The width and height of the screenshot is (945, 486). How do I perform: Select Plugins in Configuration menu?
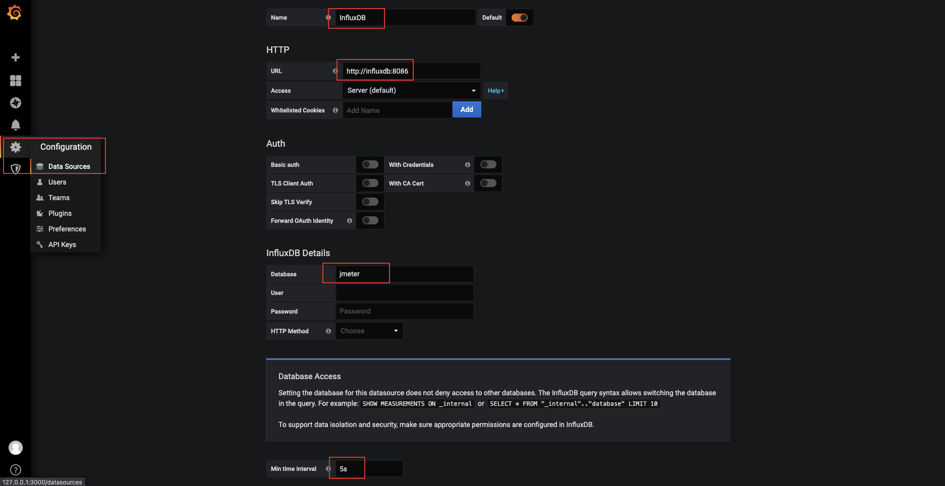click(66, 213)
